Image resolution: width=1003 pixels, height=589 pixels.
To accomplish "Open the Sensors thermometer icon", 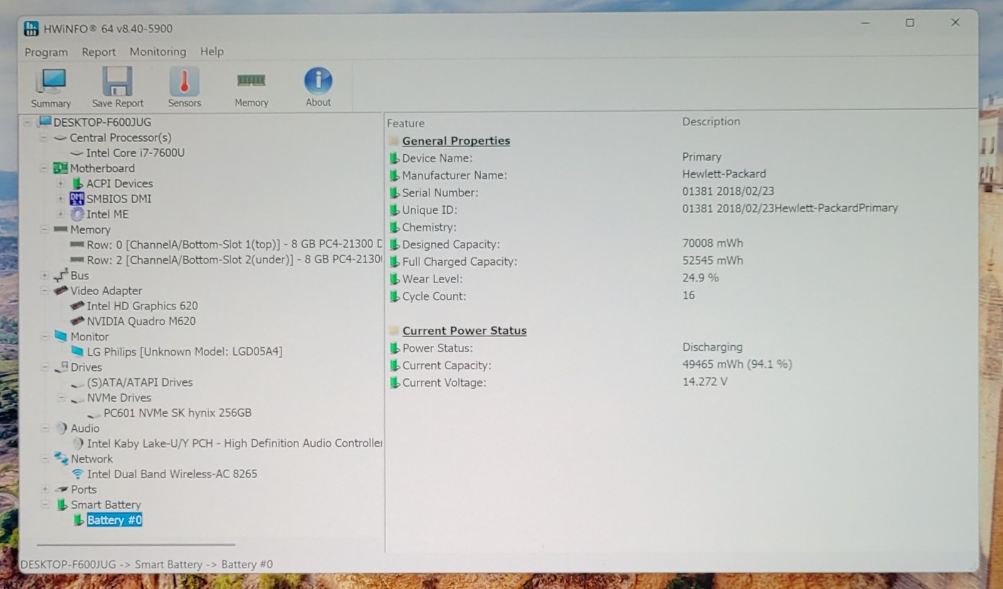I will 184,81.
